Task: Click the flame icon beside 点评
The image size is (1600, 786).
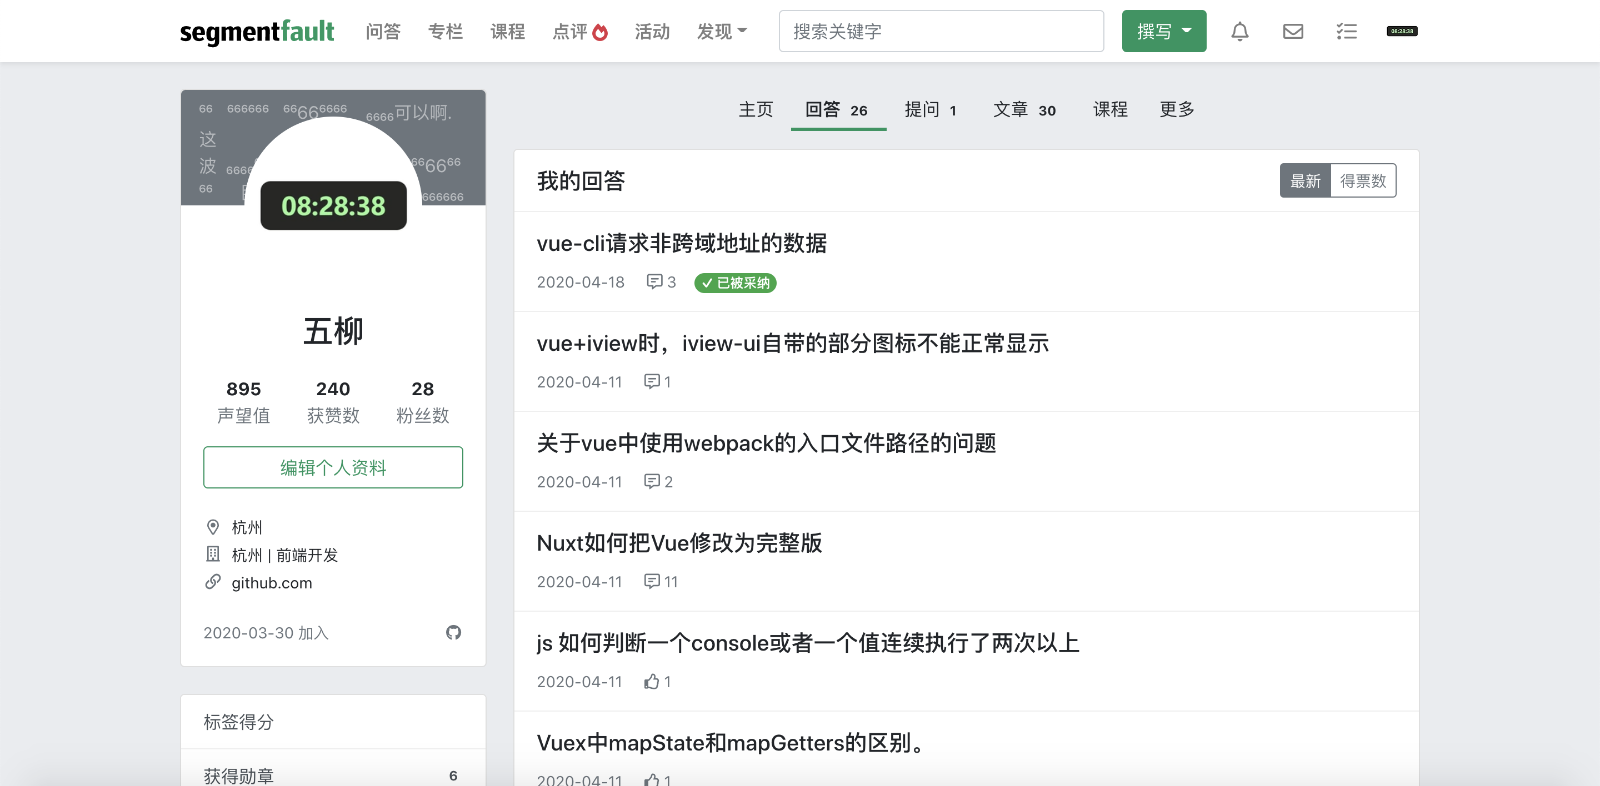Action: pos(599,32)
